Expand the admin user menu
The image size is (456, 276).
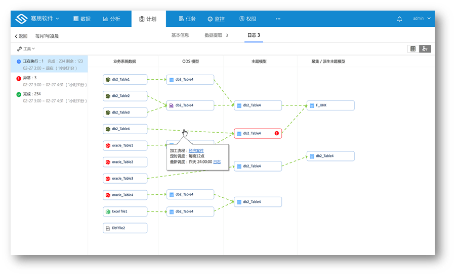click(422, 19)
